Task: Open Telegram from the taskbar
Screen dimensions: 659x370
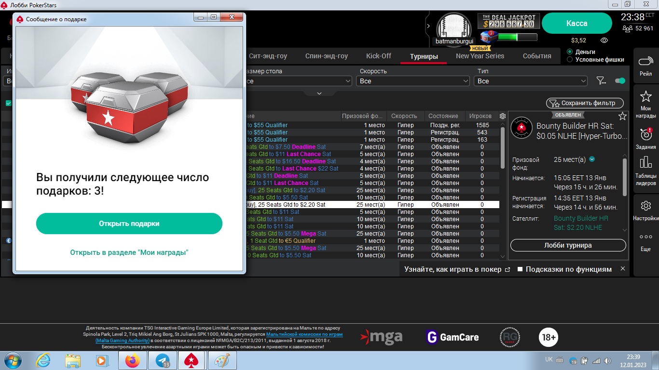Action: pos(162,360)
